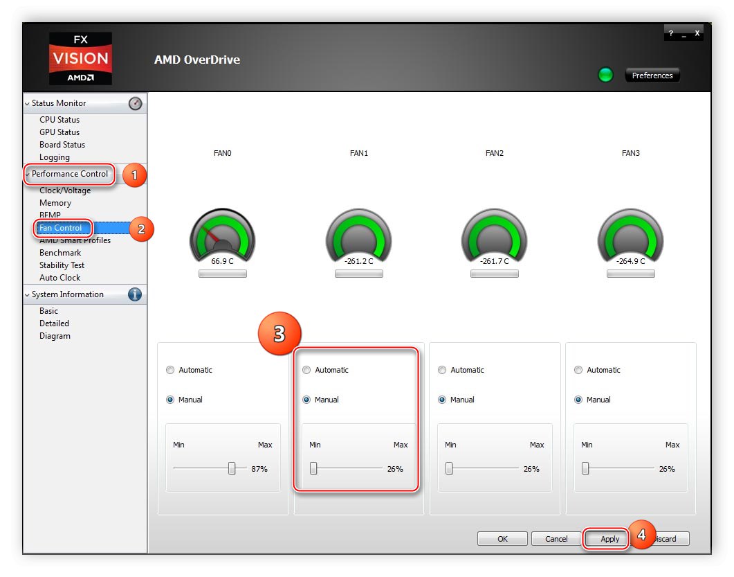Viewport: 734px width, 577px height.
Task: Collapse the Status Monitor section
Action: pos(27,104)
